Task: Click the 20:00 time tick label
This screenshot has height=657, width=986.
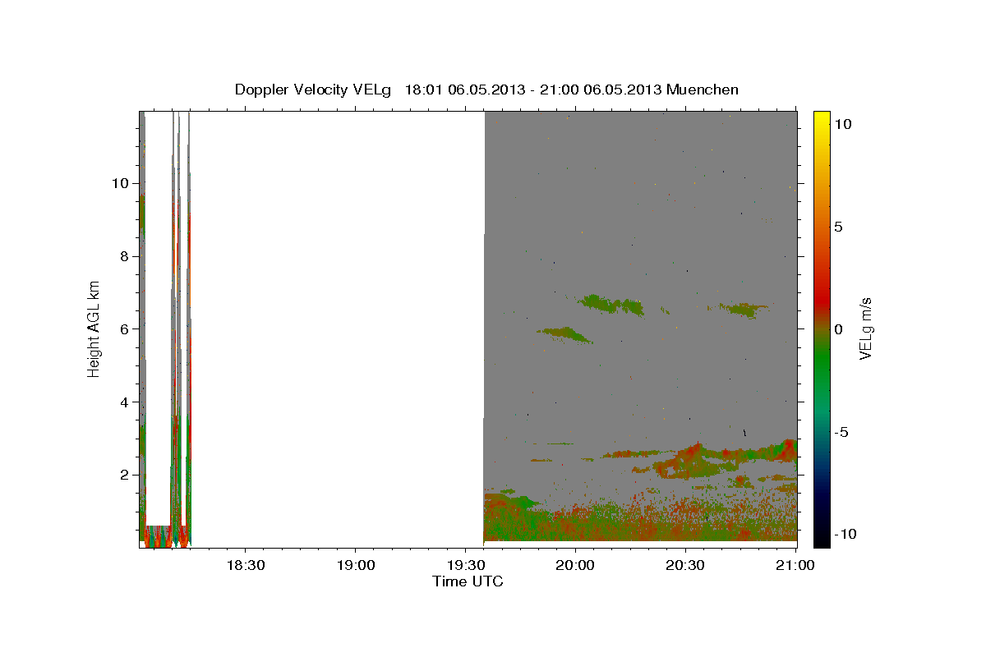Action: [575, 566]
